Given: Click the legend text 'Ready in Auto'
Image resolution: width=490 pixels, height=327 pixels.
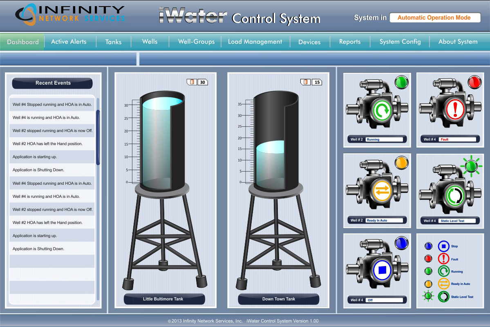Looking at the screenshot, I should pyautogui.click(x=461, y=284).
